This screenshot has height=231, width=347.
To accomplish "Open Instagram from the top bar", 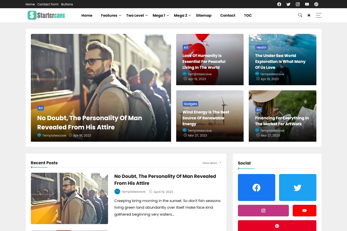I will click(298, 4).
